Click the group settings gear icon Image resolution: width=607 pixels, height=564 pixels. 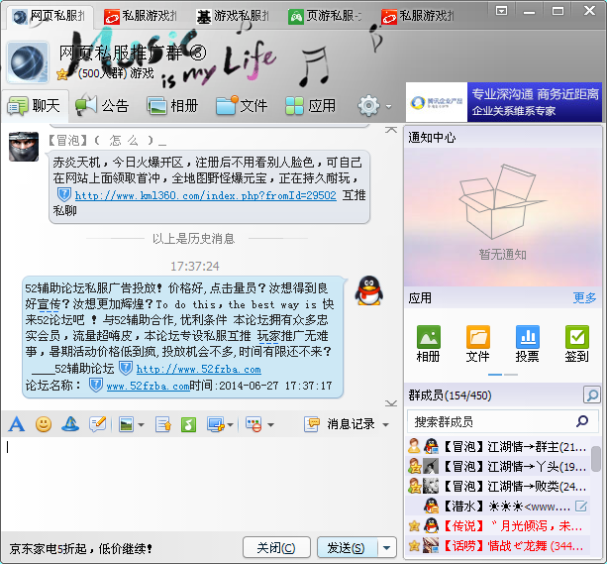[x=369, y=105]
